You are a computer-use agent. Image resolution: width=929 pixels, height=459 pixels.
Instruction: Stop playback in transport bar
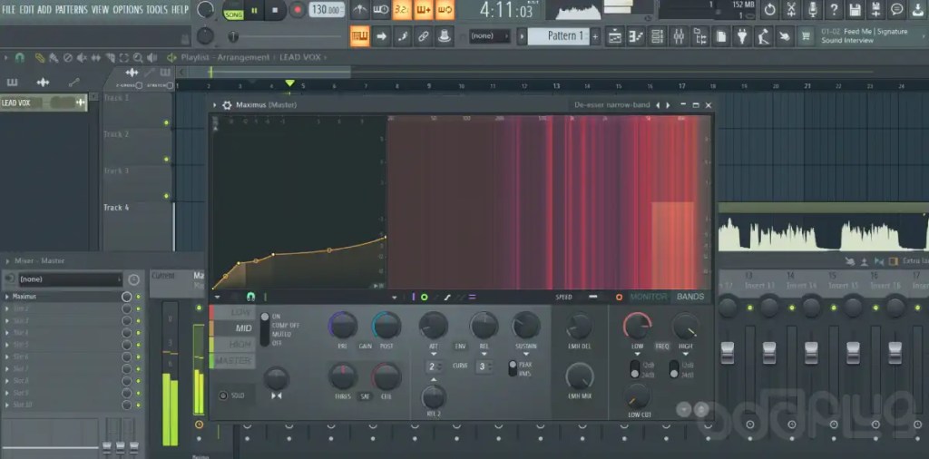(x=275, y=9)
